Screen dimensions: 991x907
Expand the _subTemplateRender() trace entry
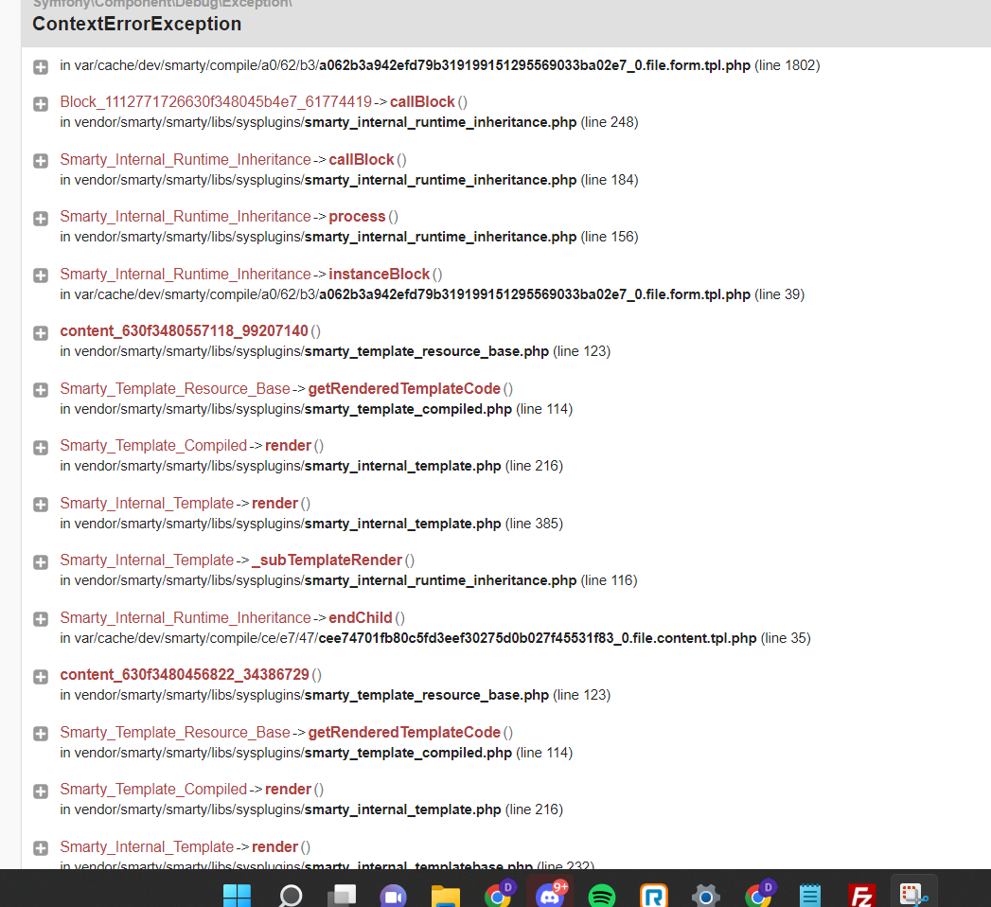[x=41, y=562]
